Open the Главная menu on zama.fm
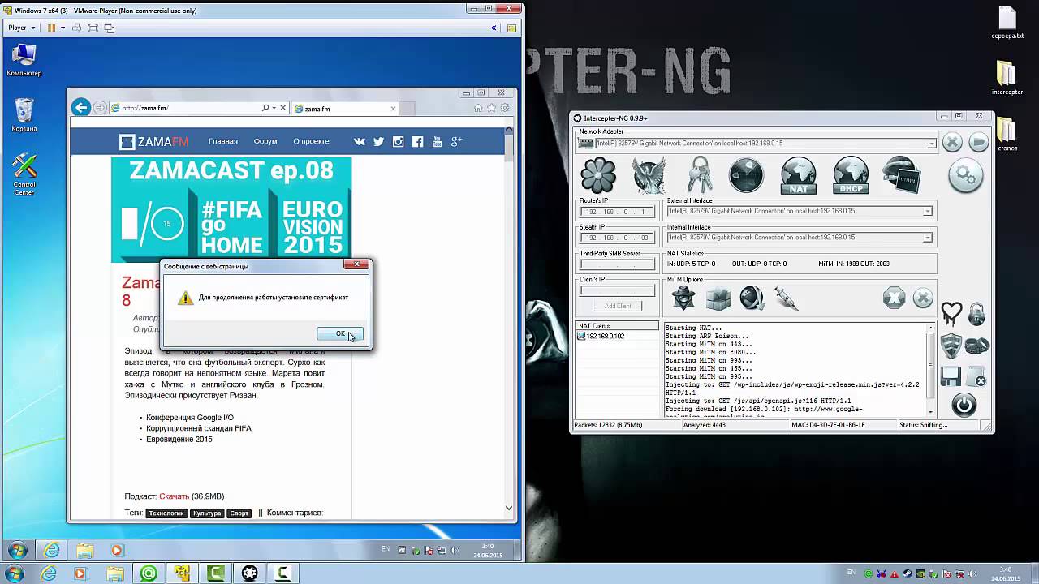Screen dimensions: 1039x584 point(222,141)
